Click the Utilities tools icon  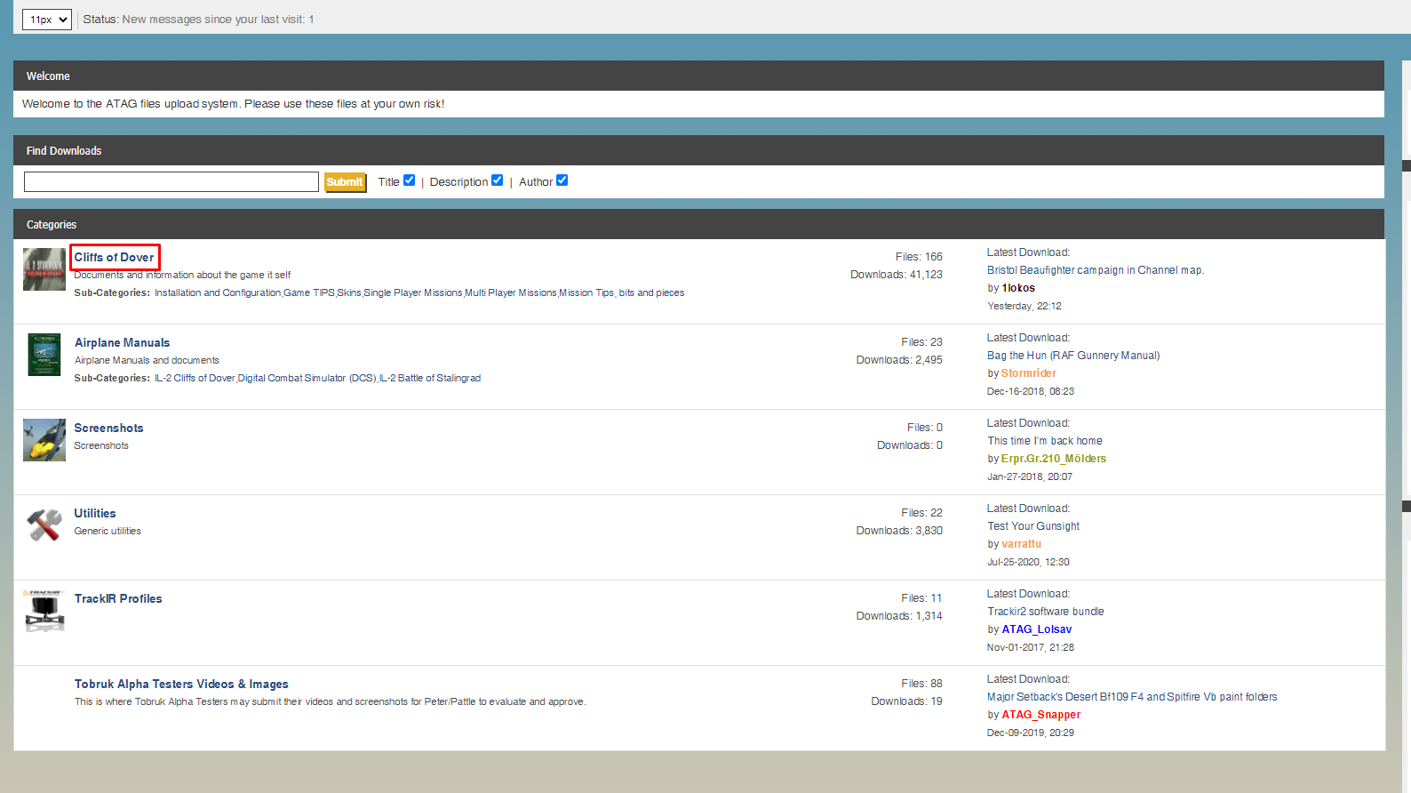coord(44,525)
